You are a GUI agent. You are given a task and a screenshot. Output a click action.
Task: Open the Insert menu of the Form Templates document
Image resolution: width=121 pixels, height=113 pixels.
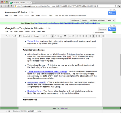(x=21, y=31)
